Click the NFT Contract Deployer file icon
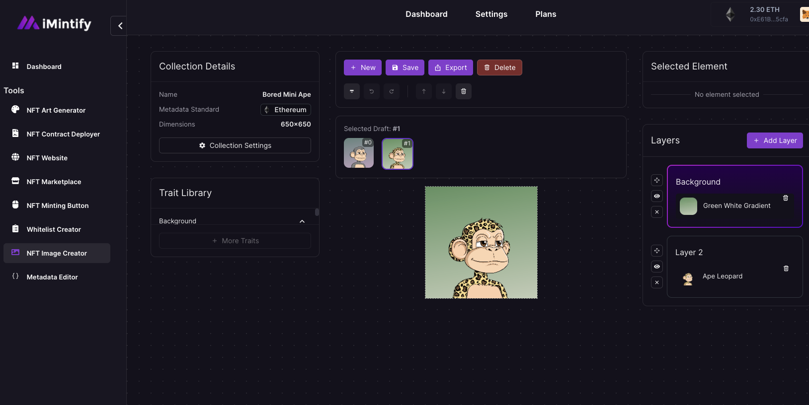The width and height of the screenshot is (809, 405). coord(15,134)
